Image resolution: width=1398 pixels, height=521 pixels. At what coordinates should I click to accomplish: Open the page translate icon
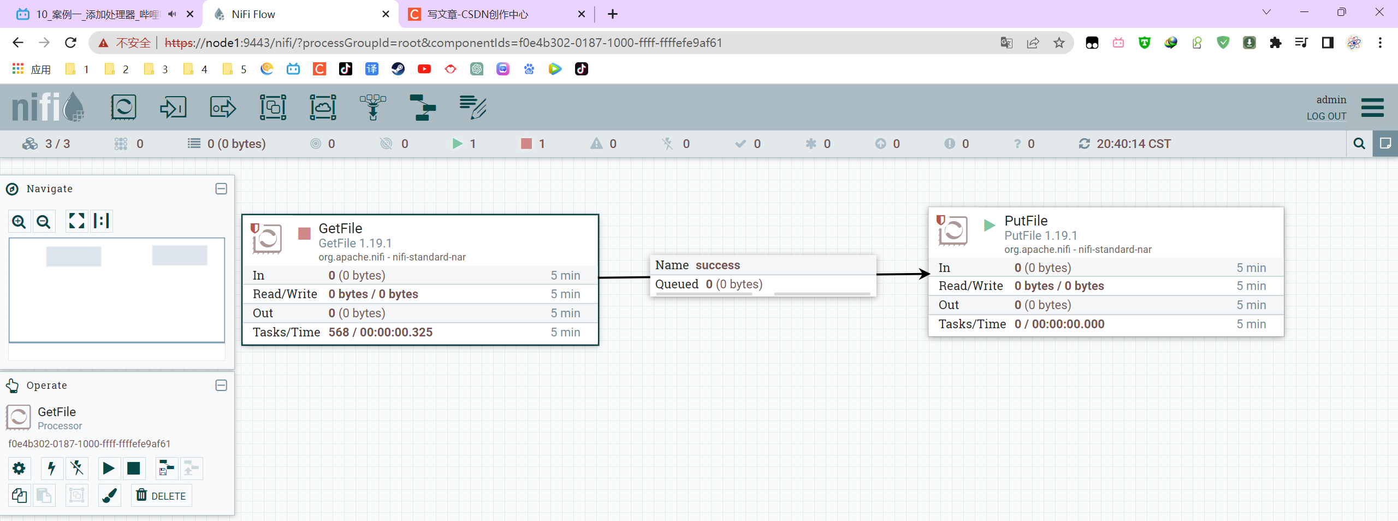coord(1006,43)
